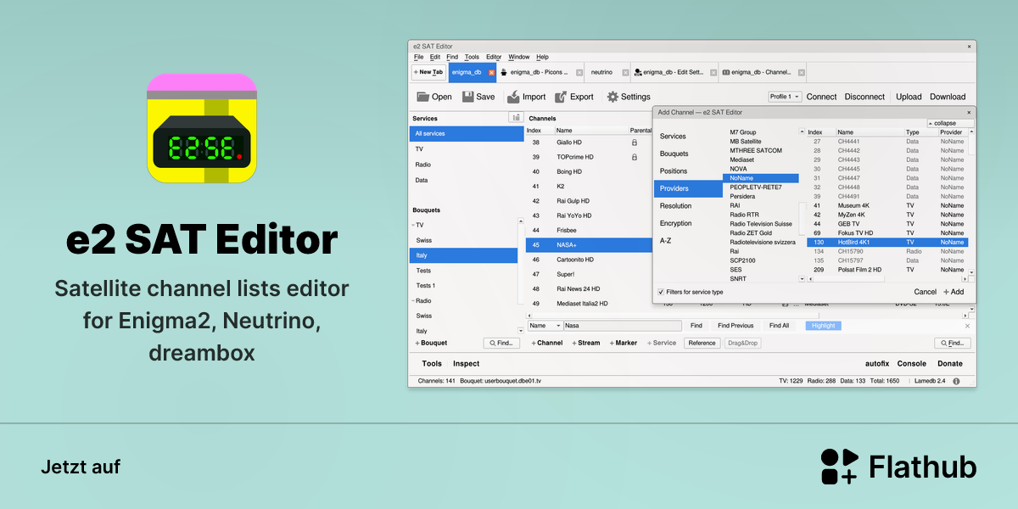The width and height of the screenshot is (1018, 509).
Task: Click the Reference button
Action: 702,343
